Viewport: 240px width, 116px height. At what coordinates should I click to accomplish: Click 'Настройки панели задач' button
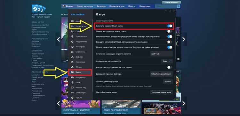pyautogui.click(x=161, y=92)
